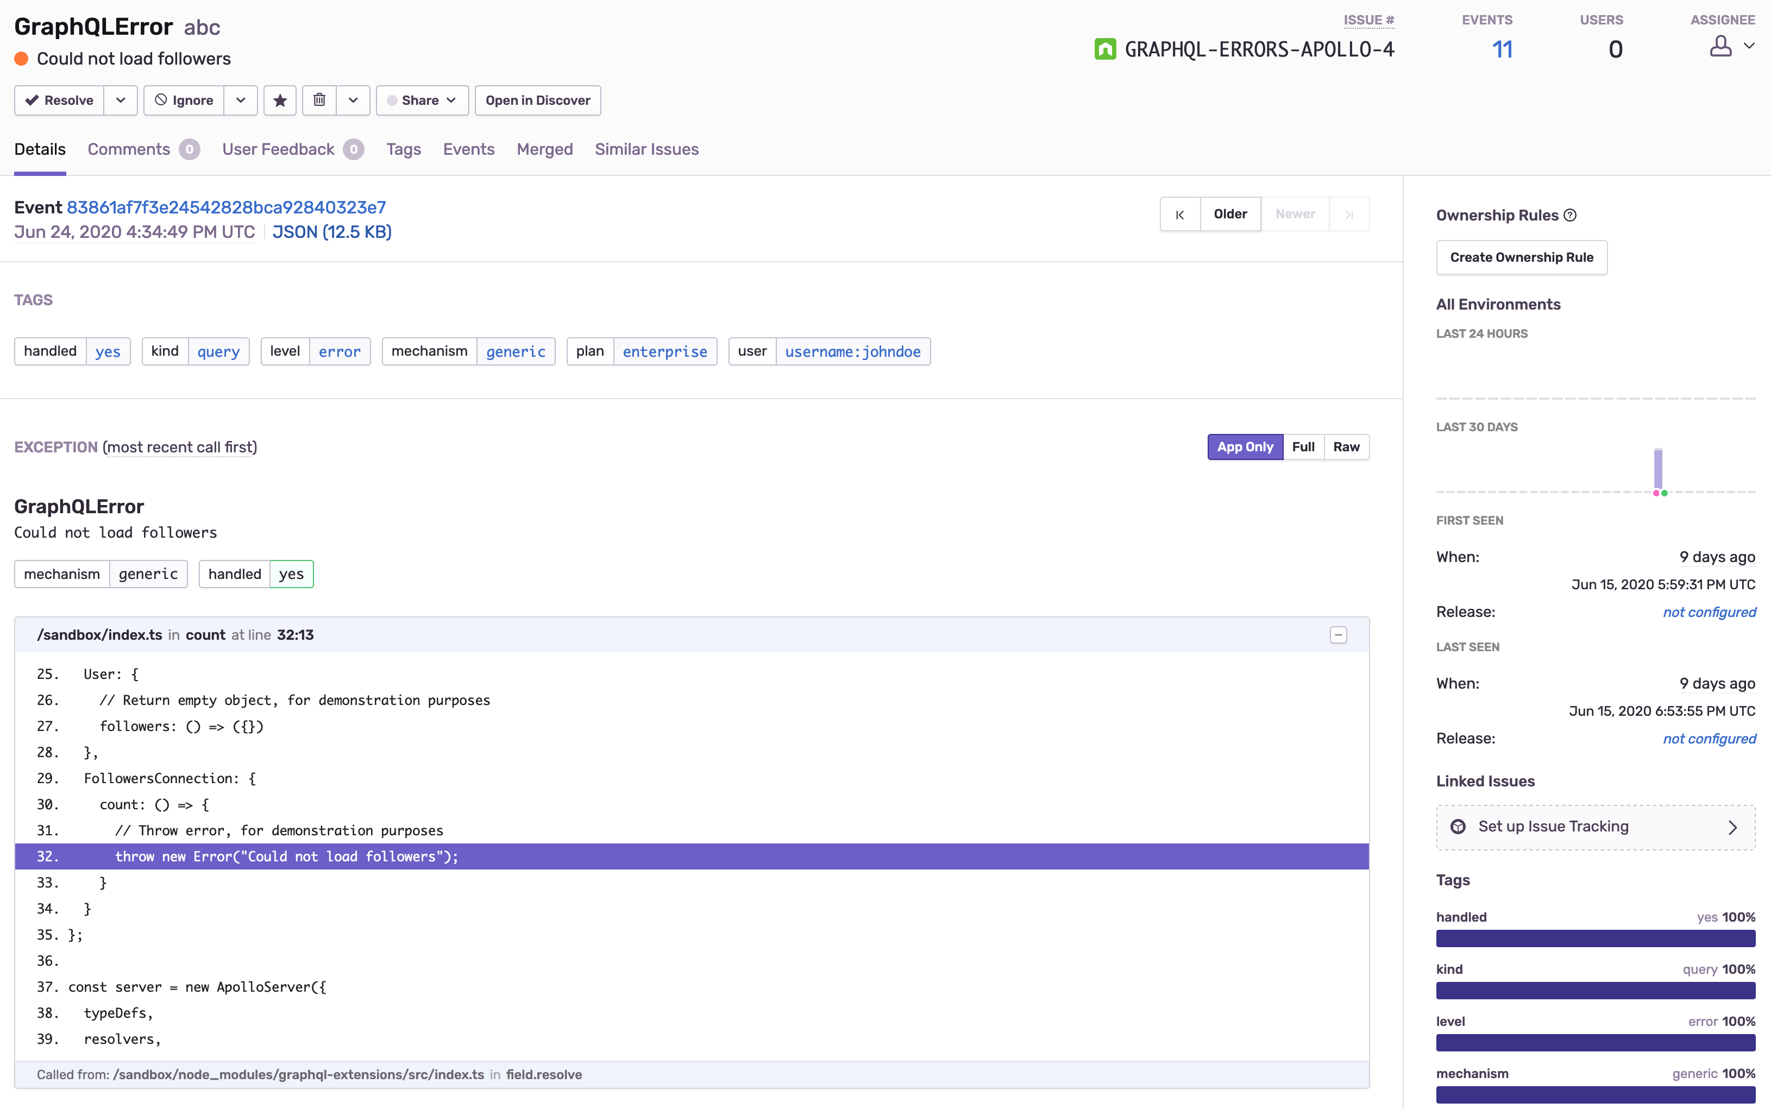Viewport: 1771px width, 1109px height.
Task: Expand the Ignore options dropdown arrow
Action: point(241,100)
